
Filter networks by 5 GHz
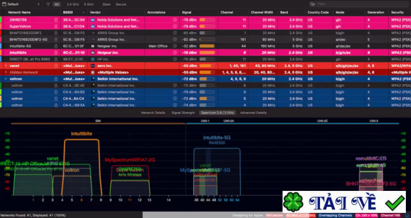[x=88, y=4]
